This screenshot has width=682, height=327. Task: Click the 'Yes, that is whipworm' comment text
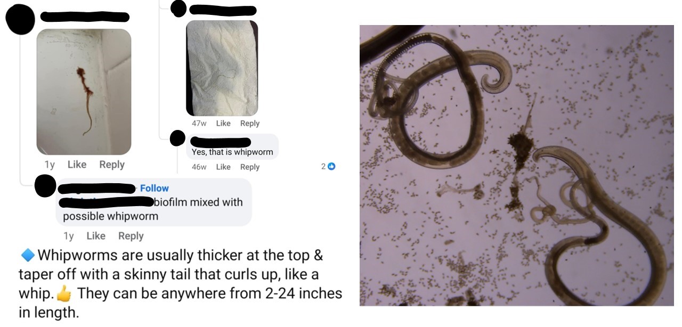(232, 152)
